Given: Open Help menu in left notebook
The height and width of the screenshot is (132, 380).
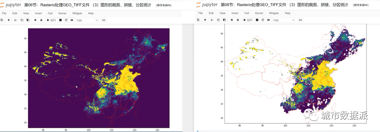Looking at the screenshot, I should click(x=91, y=13).
